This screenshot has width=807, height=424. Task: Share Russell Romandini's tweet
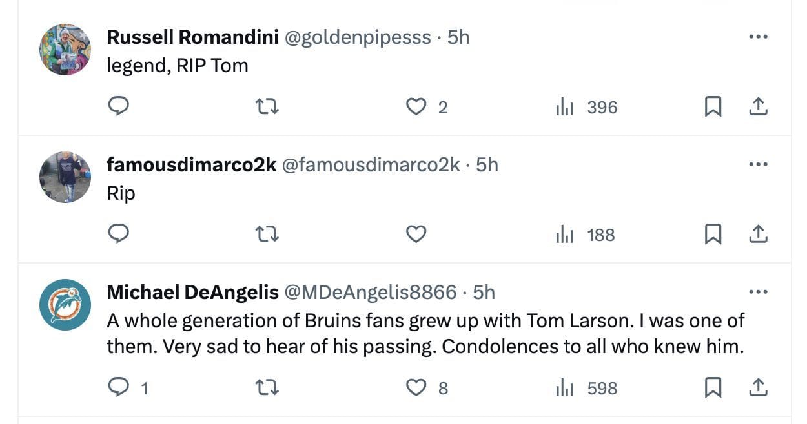point(758,106)
